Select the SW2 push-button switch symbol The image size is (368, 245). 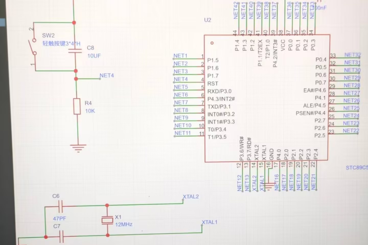tap(33, 47)
